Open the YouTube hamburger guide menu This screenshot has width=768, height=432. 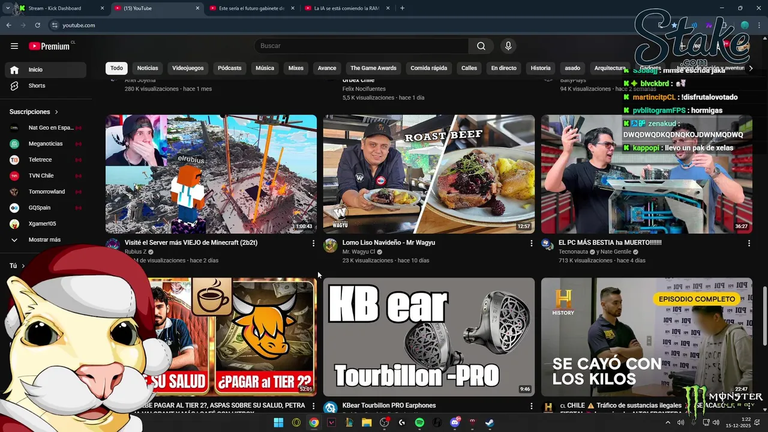14,46
